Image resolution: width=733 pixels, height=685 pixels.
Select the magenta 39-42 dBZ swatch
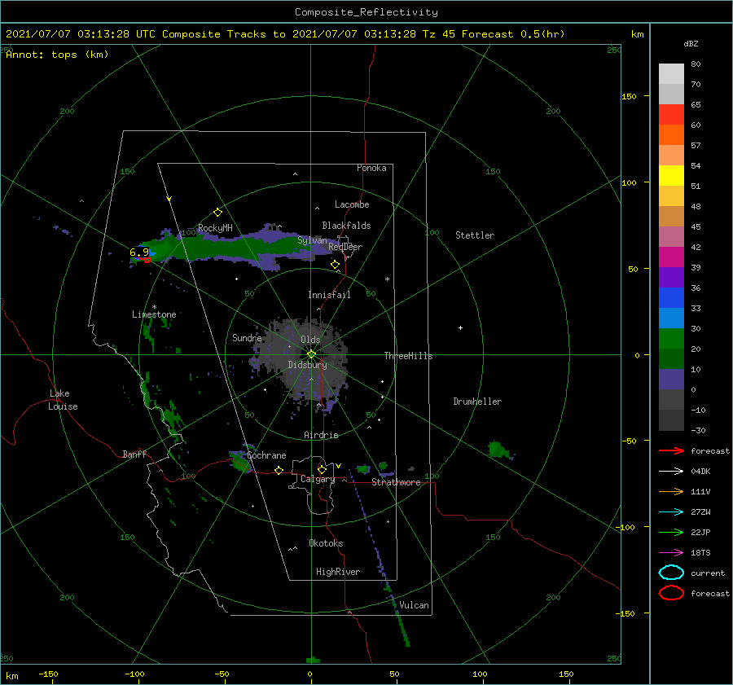tap(671, 257)
